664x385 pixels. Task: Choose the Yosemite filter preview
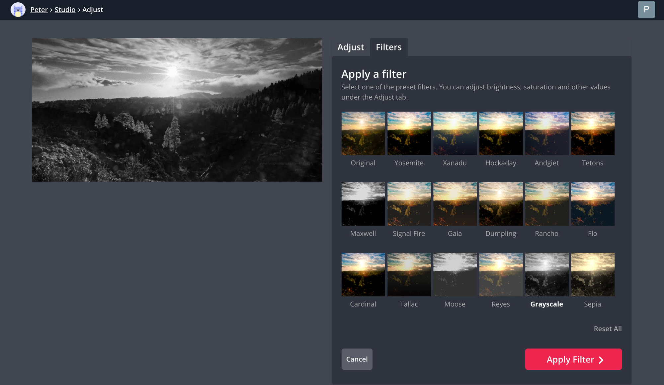pos(409,134)
